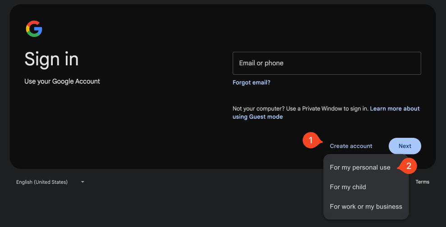Select For my personal use
This screenshot has width=446, height=227.
pyautogui.click(x=360, y=168)
